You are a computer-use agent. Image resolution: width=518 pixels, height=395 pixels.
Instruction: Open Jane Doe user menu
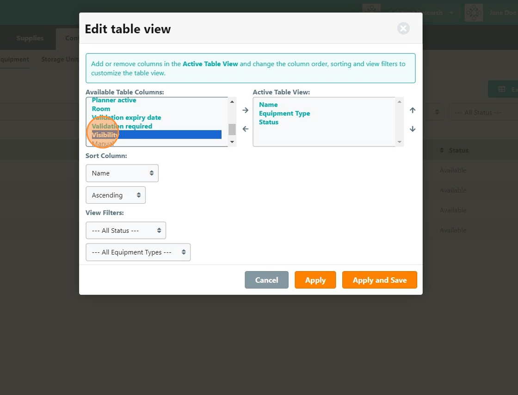pyautogui.click(x=503, y=12)
